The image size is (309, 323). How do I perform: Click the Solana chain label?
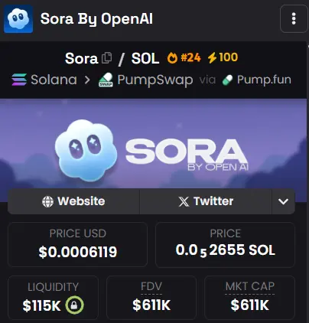(54, 80)
